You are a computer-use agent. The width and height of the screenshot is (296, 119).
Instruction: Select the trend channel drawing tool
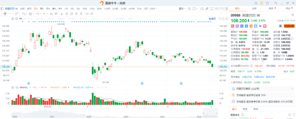17,14
